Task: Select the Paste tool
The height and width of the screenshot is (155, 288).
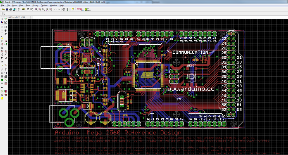Action: (x=2, y=37)
